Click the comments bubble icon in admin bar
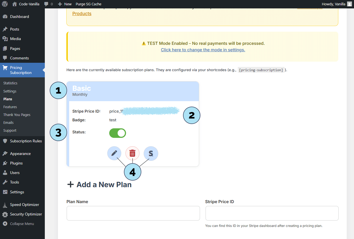This screenshot has height=239, width=354. click(x=46, y=4)
